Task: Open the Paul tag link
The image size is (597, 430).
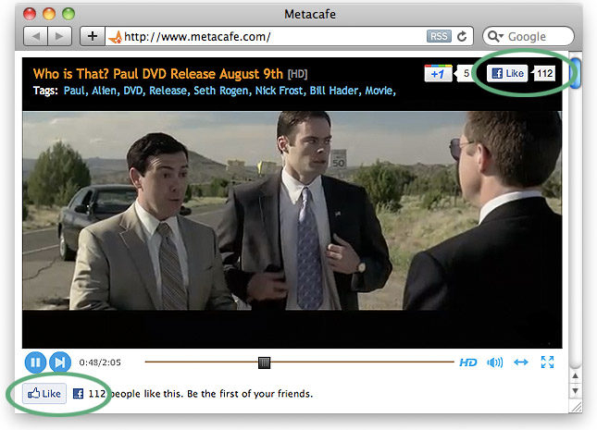Action: click(x=75, y=91)
